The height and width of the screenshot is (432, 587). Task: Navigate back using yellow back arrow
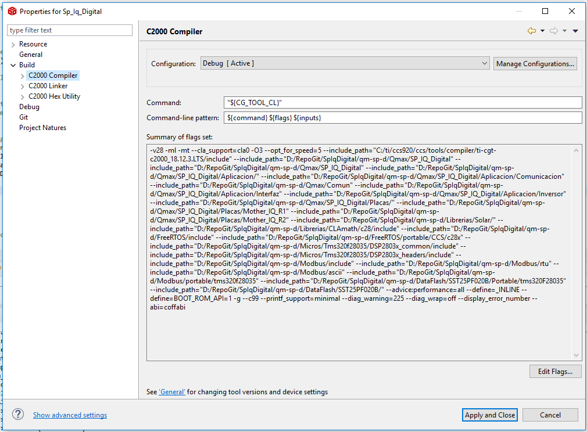coord(531,30)
